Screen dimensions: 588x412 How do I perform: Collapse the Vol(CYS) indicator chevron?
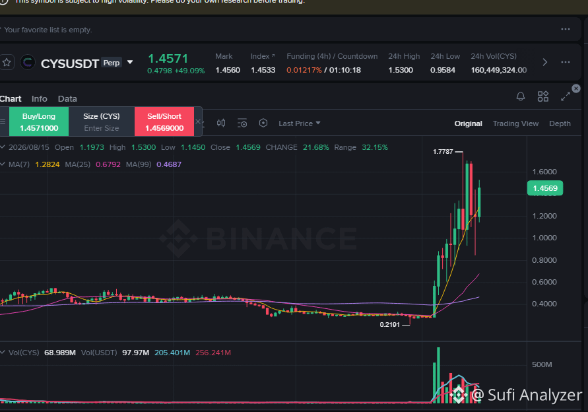[x=3, y=353]
